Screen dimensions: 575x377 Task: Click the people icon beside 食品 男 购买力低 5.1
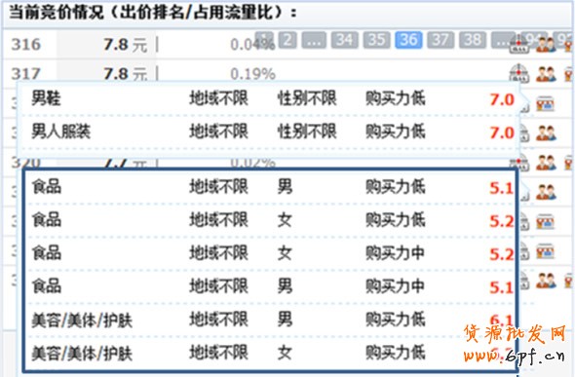[x=546, y=192]
